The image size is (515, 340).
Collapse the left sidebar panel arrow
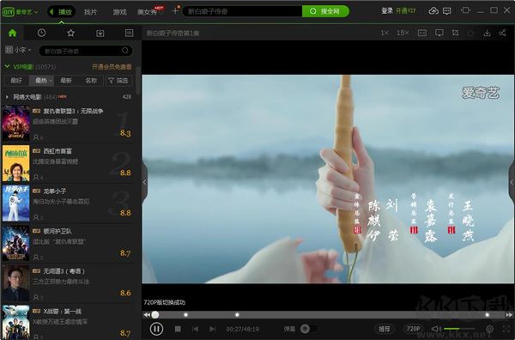[x=144, y=182]
